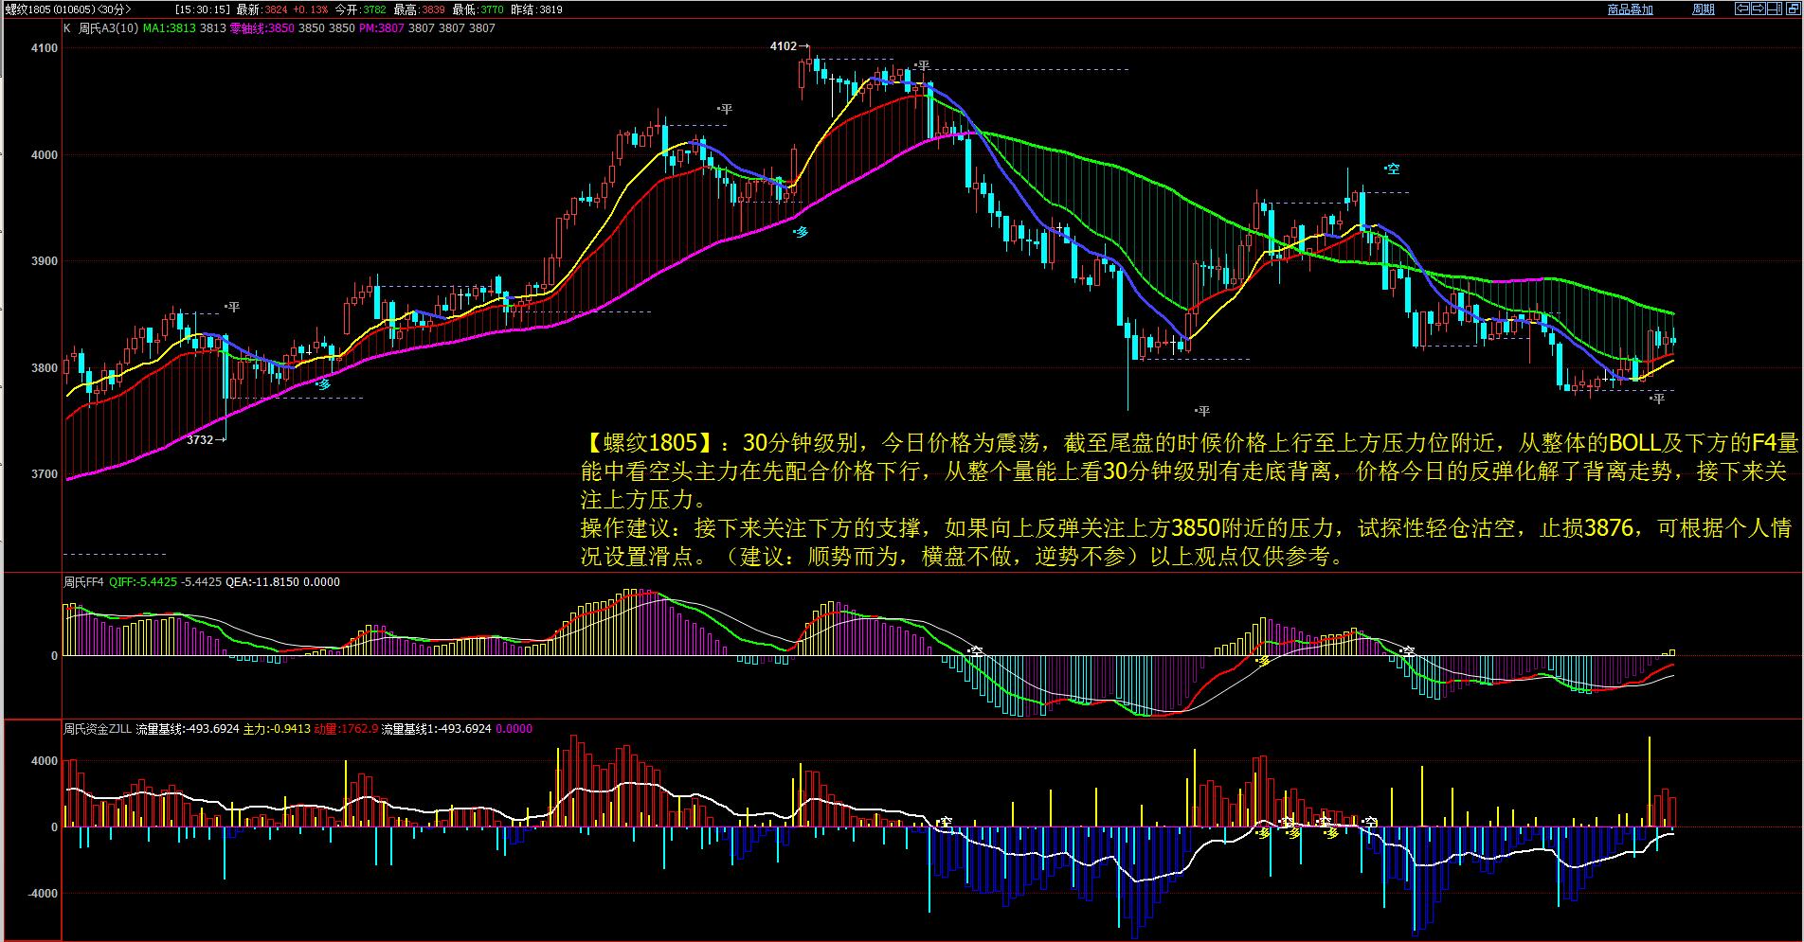Toggle the split panel layout icon

[1777, 9]
